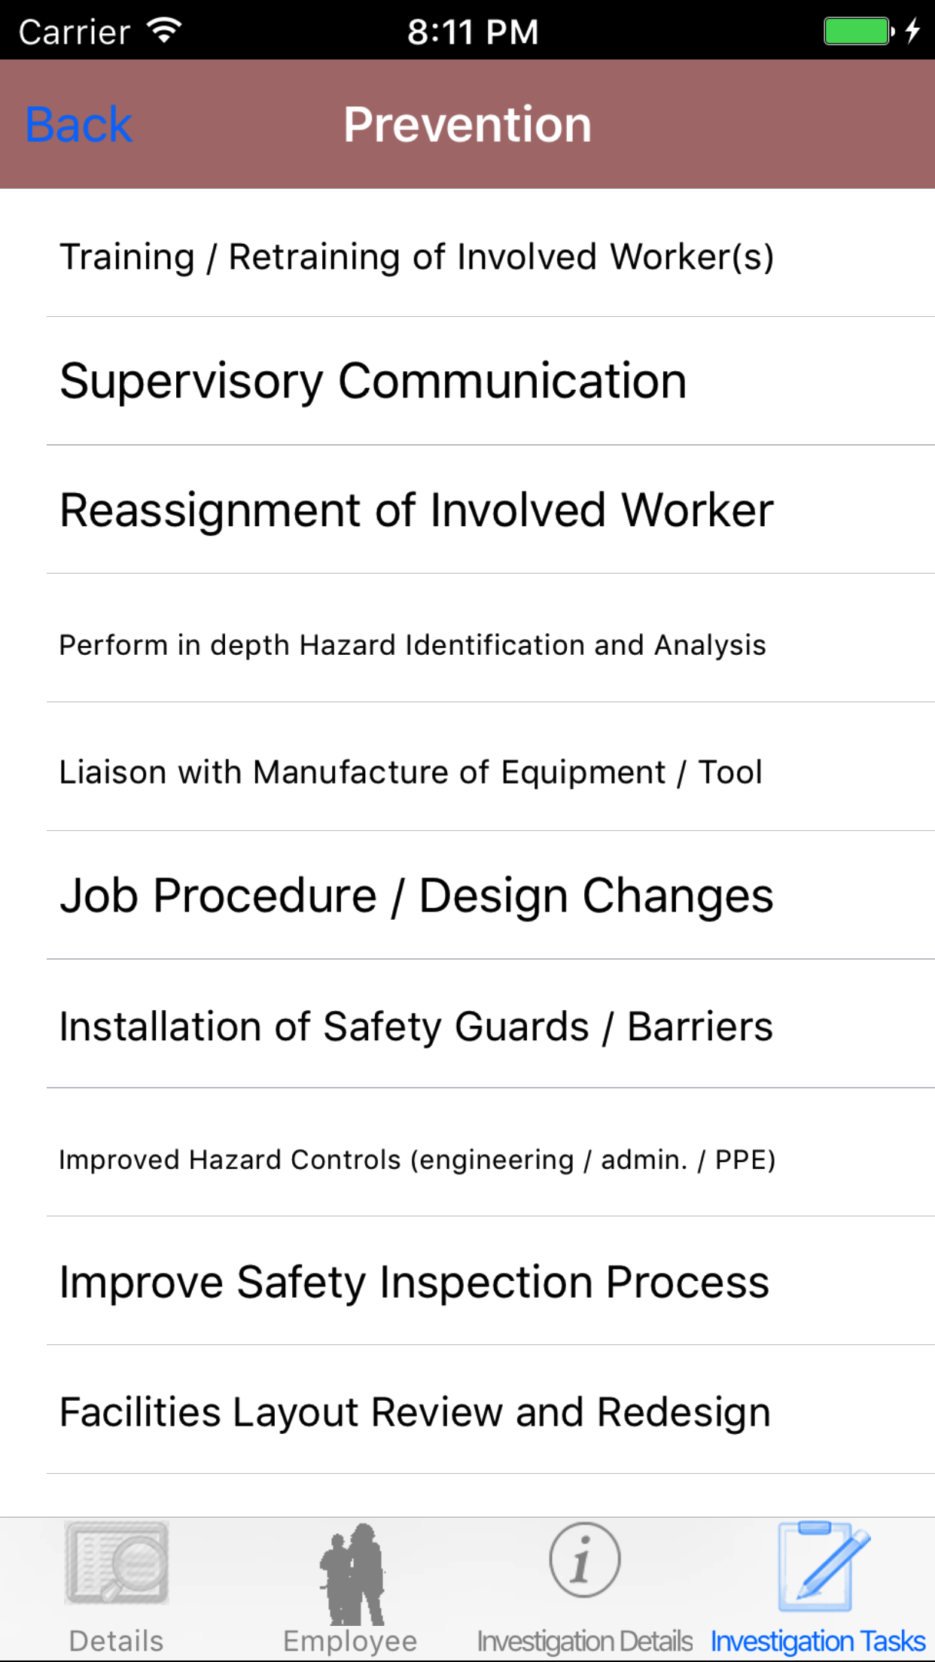Open the Employee tab label
Image resolution: width=935 pixels, height=1662 pixels.
point(350,1641)
